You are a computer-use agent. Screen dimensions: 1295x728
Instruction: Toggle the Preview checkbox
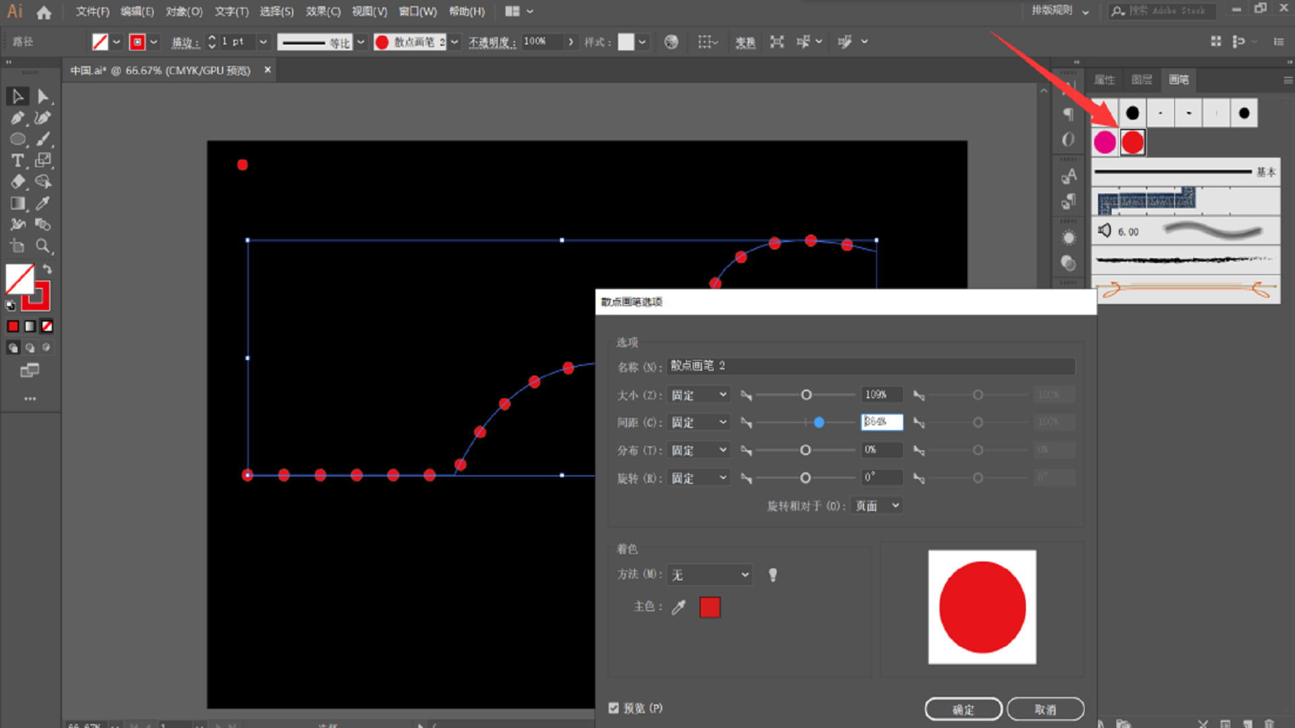pyautogui.click(x=613, y=708)
